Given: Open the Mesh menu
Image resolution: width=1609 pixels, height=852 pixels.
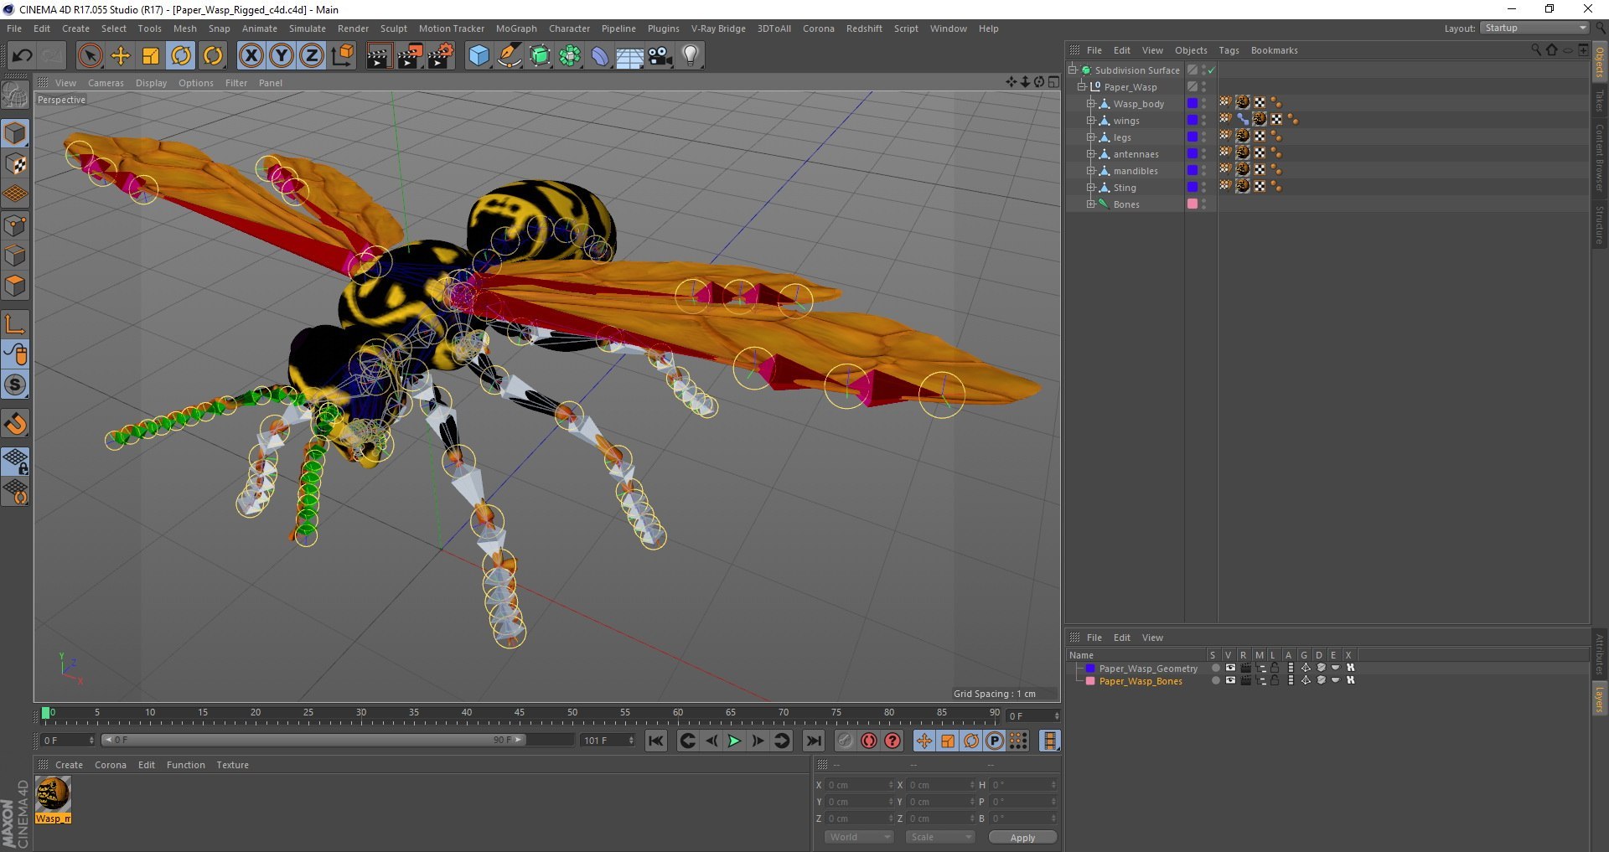Looking at the screenshot, I should 185,28.
